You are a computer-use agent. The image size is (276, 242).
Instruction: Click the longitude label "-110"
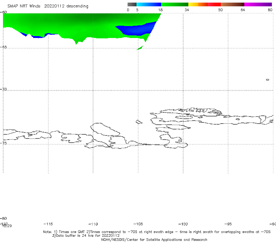click(x=93, y=224)
